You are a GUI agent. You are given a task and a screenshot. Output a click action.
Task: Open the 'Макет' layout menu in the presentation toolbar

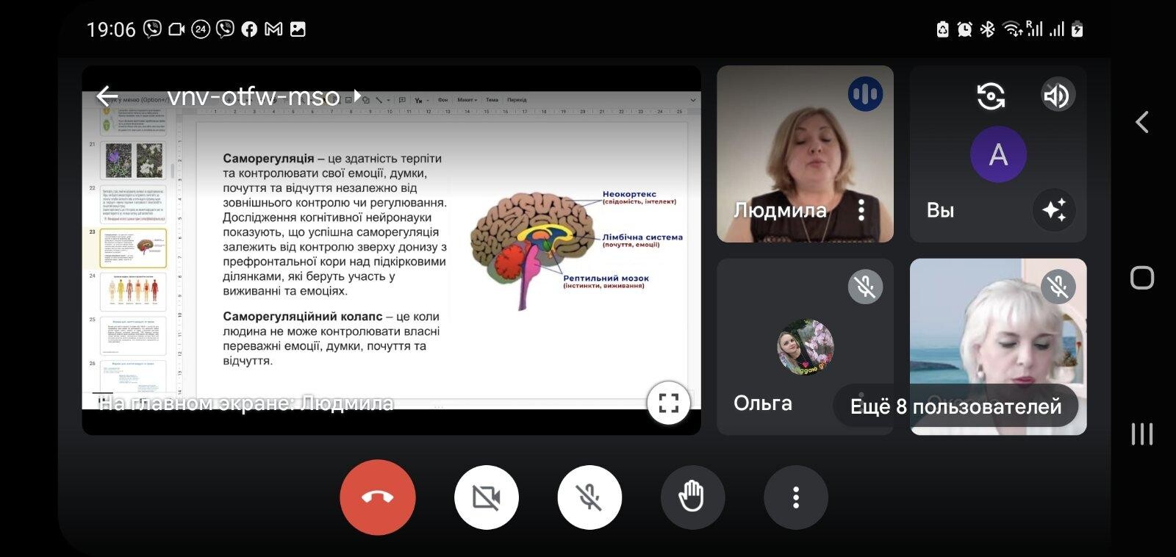pos(466,100)
